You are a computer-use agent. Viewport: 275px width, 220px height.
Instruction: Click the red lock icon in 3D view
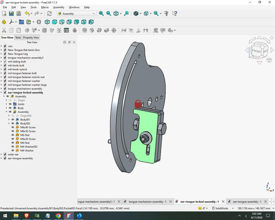(138, 104)
